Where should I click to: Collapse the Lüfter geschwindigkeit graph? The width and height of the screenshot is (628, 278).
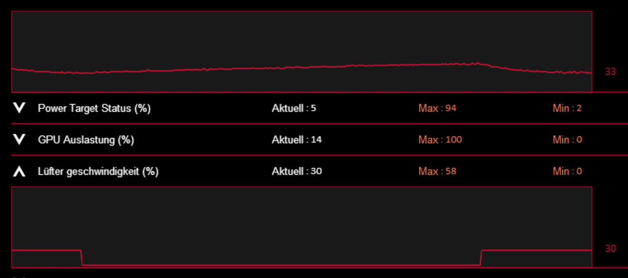(x=19, y=171)
